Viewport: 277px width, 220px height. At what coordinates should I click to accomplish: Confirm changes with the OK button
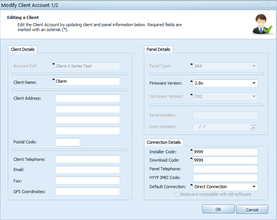pos(218,209)
